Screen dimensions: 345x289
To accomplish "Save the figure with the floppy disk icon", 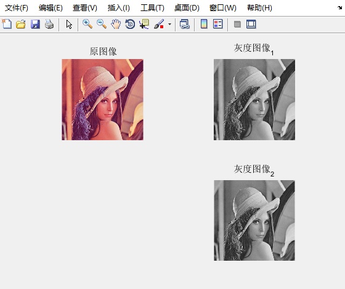I will tap(35, 24).
